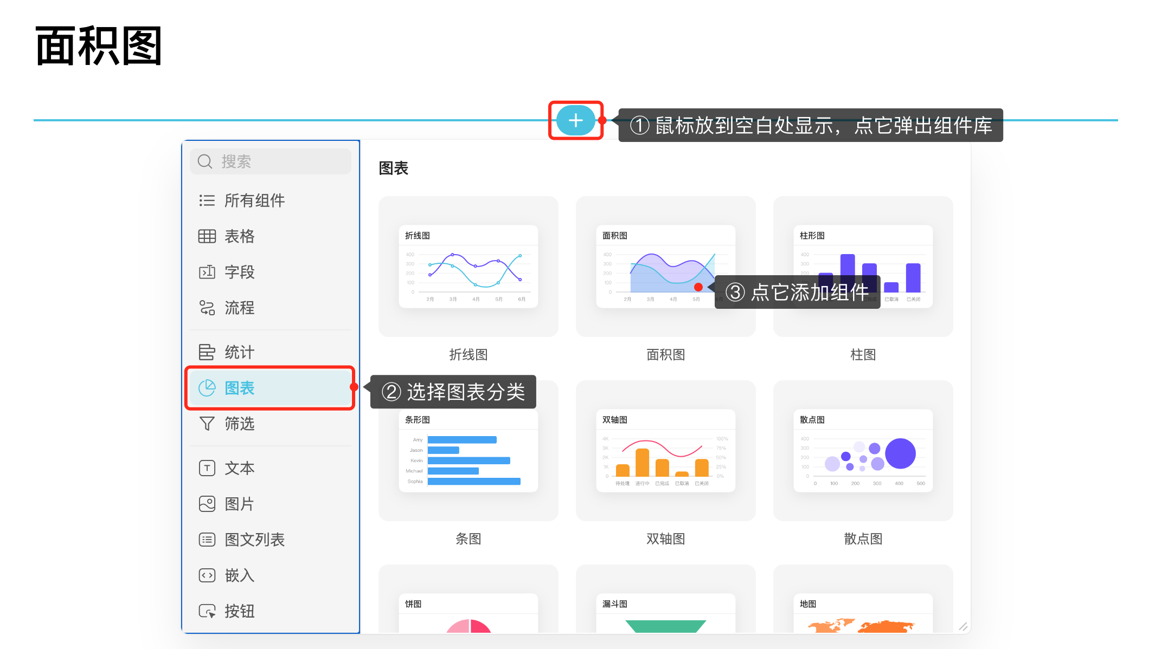Select the 图表 category label
The height and width of the screenshot is (649, 1155).
[x=239, y=388]
